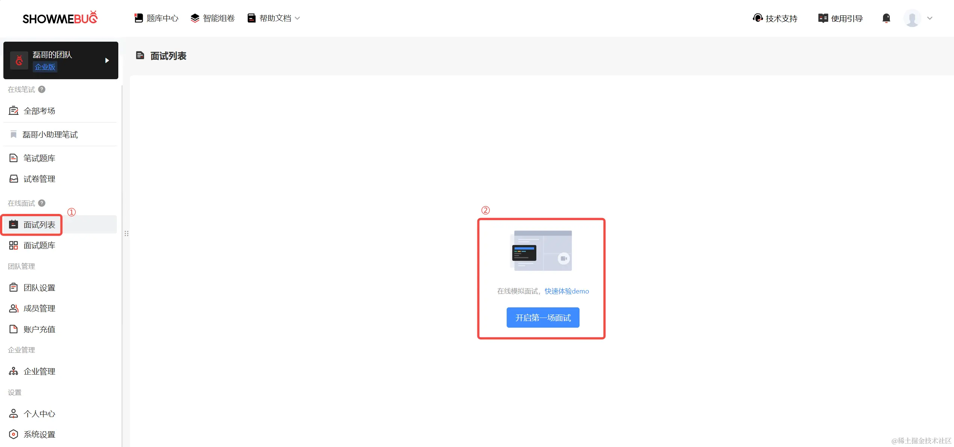Click the interview demo illustration thumbnail
Screen dimensions: 954x447
(x=541, y=251)
